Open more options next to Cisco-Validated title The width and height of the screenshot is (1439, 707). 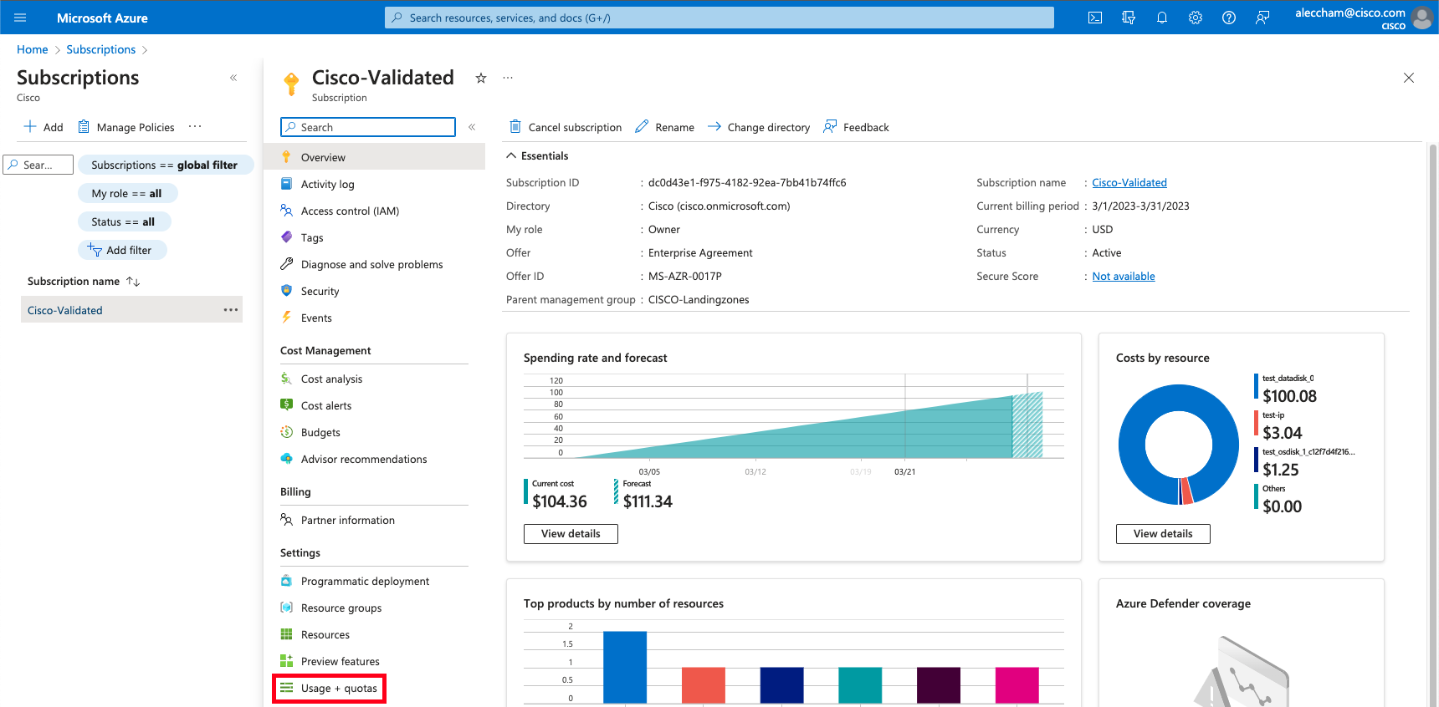[x=508, y=78]
